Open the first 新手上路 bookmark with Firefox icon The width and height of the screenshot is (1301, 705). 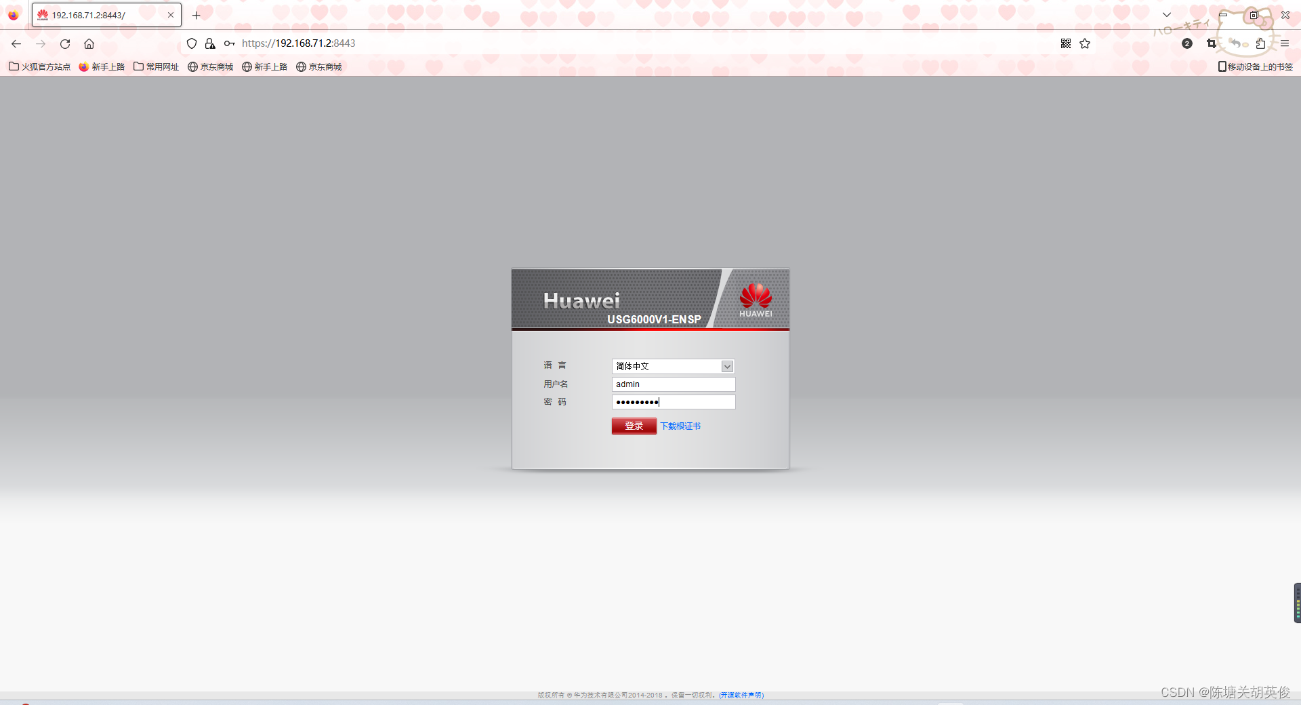(x=102, y=66)
